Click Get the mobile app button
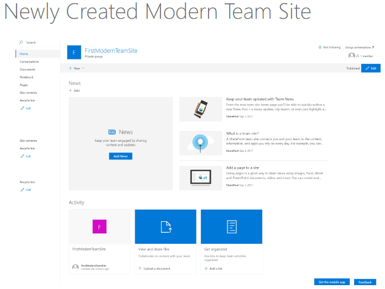Screen dimensions: 385x289 coord(332,282)
